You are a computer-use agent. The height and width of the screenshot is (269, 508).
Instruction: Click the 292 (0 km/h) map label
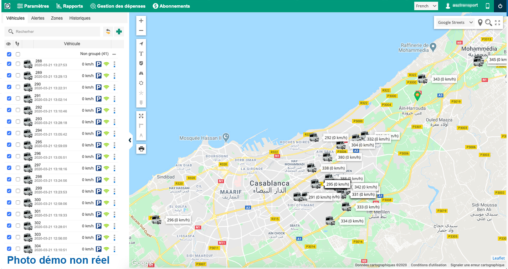point(336,138)
